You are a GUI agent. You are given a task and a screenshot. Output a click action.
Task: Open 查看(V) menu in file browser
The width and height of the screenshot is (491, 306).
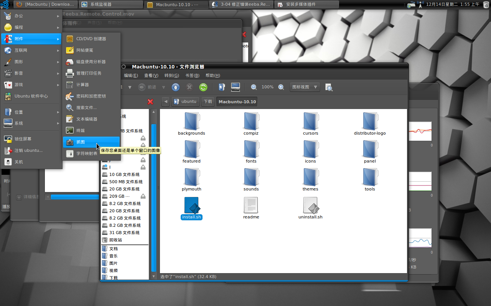pos(151,75)
